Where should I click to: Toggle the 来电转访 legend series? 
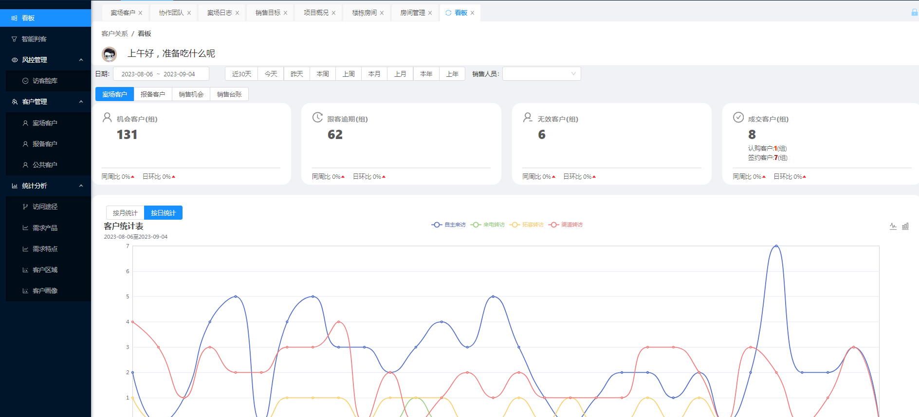487,225
